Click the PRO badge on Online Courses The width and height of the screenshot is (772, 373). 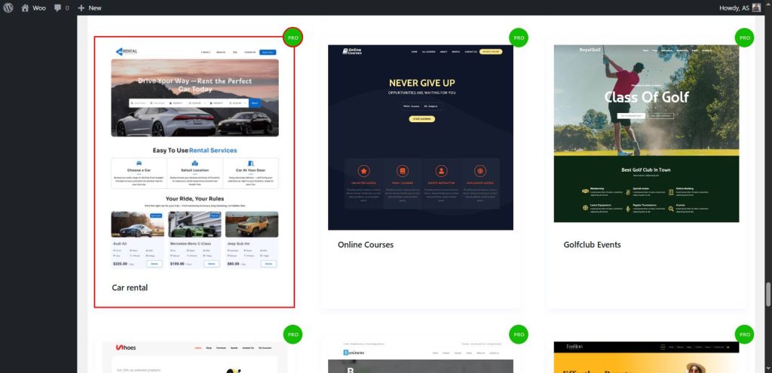[x=519, y=38]
